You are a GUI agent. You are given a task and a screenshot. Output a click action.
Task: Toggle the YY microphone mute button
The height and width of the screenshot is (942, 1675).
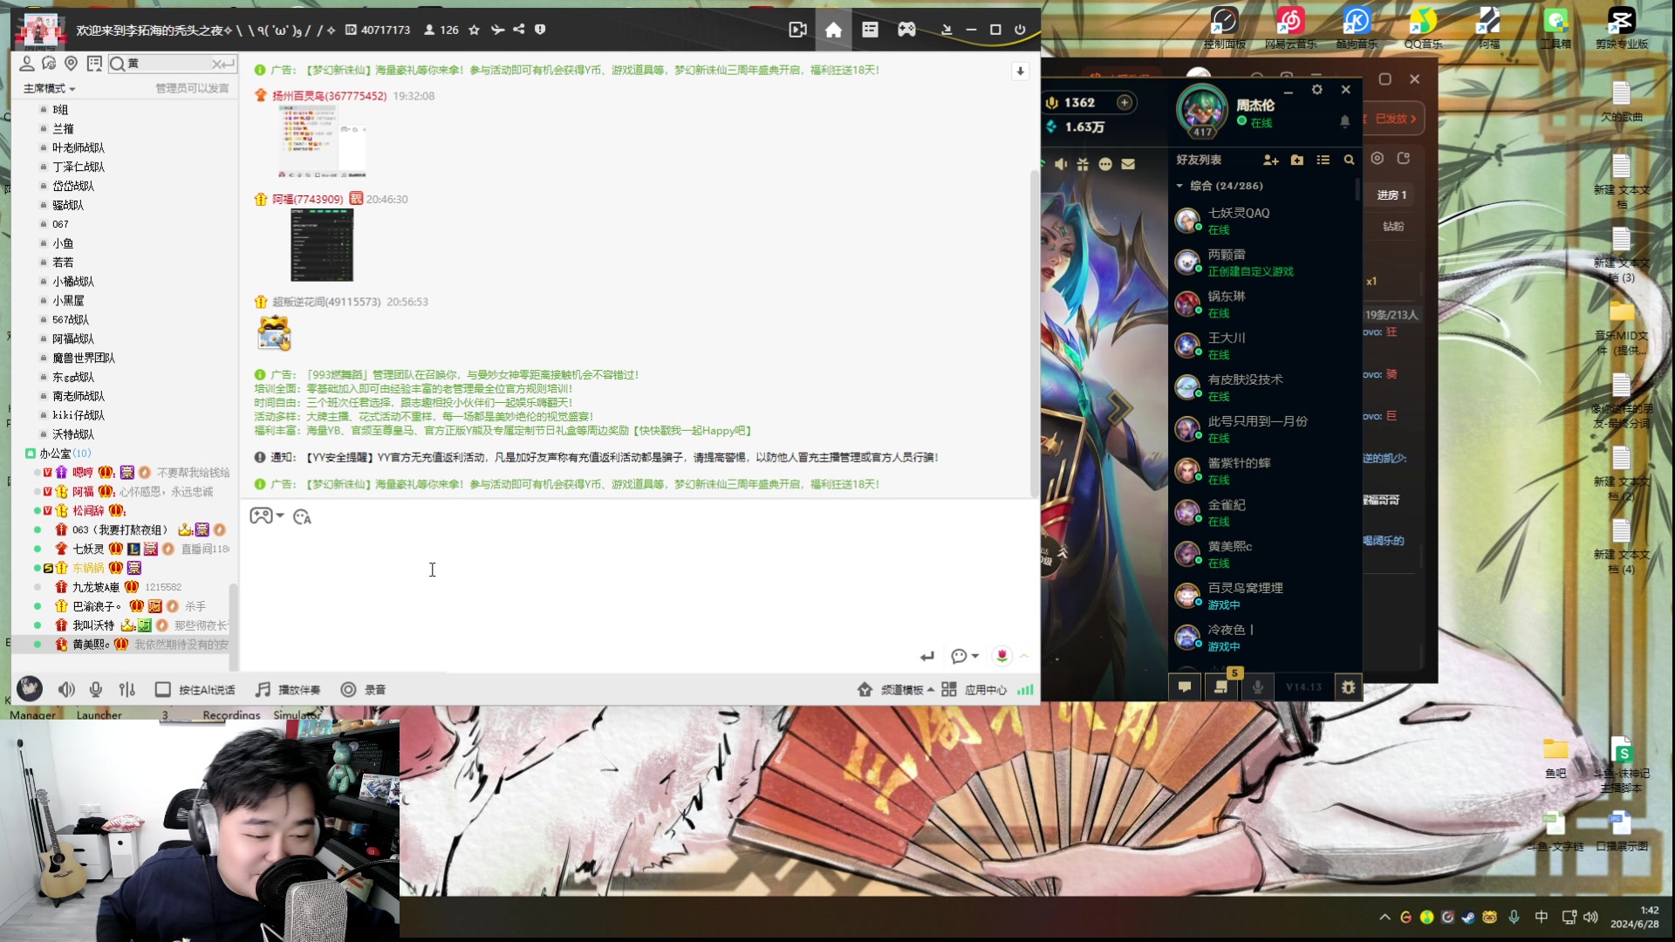click(x=96, y=690)
